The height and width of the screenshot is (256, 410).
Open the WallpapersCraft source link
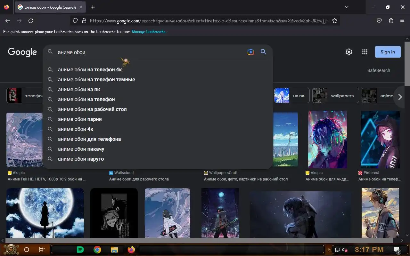[221, 172]
